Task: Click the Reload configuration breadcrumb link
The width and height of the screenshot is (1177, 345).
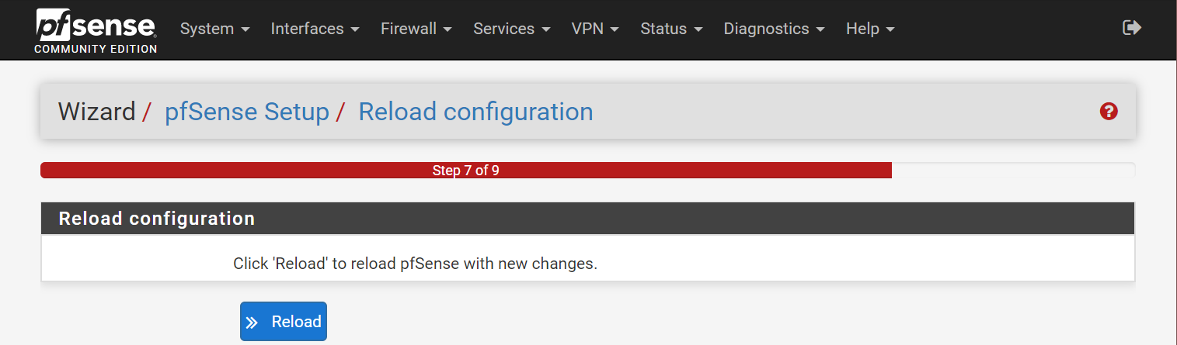Action: click(475, 112)
